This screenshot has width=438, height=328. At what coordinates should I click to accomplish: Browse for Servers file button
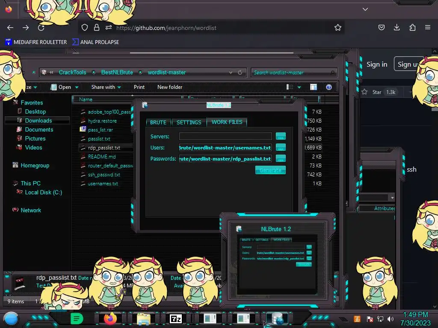(x=281, y=136)
